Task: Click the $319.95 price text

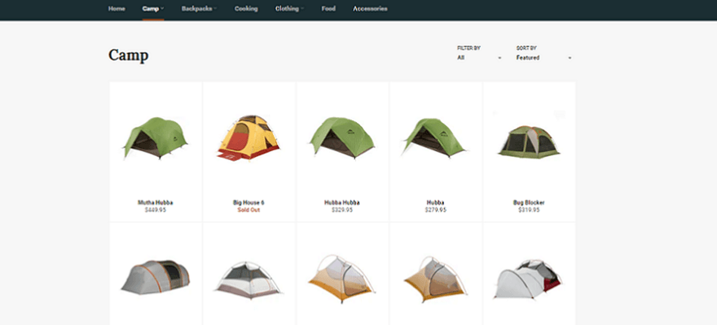Action: 529,210
